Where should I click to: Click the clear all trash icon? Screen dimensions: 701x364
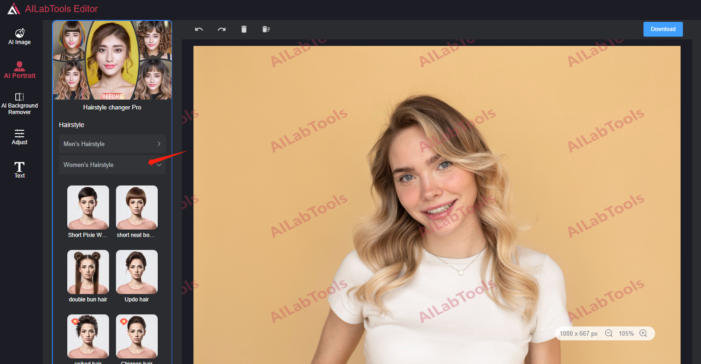pyautogui.click(x=266, y=29)
